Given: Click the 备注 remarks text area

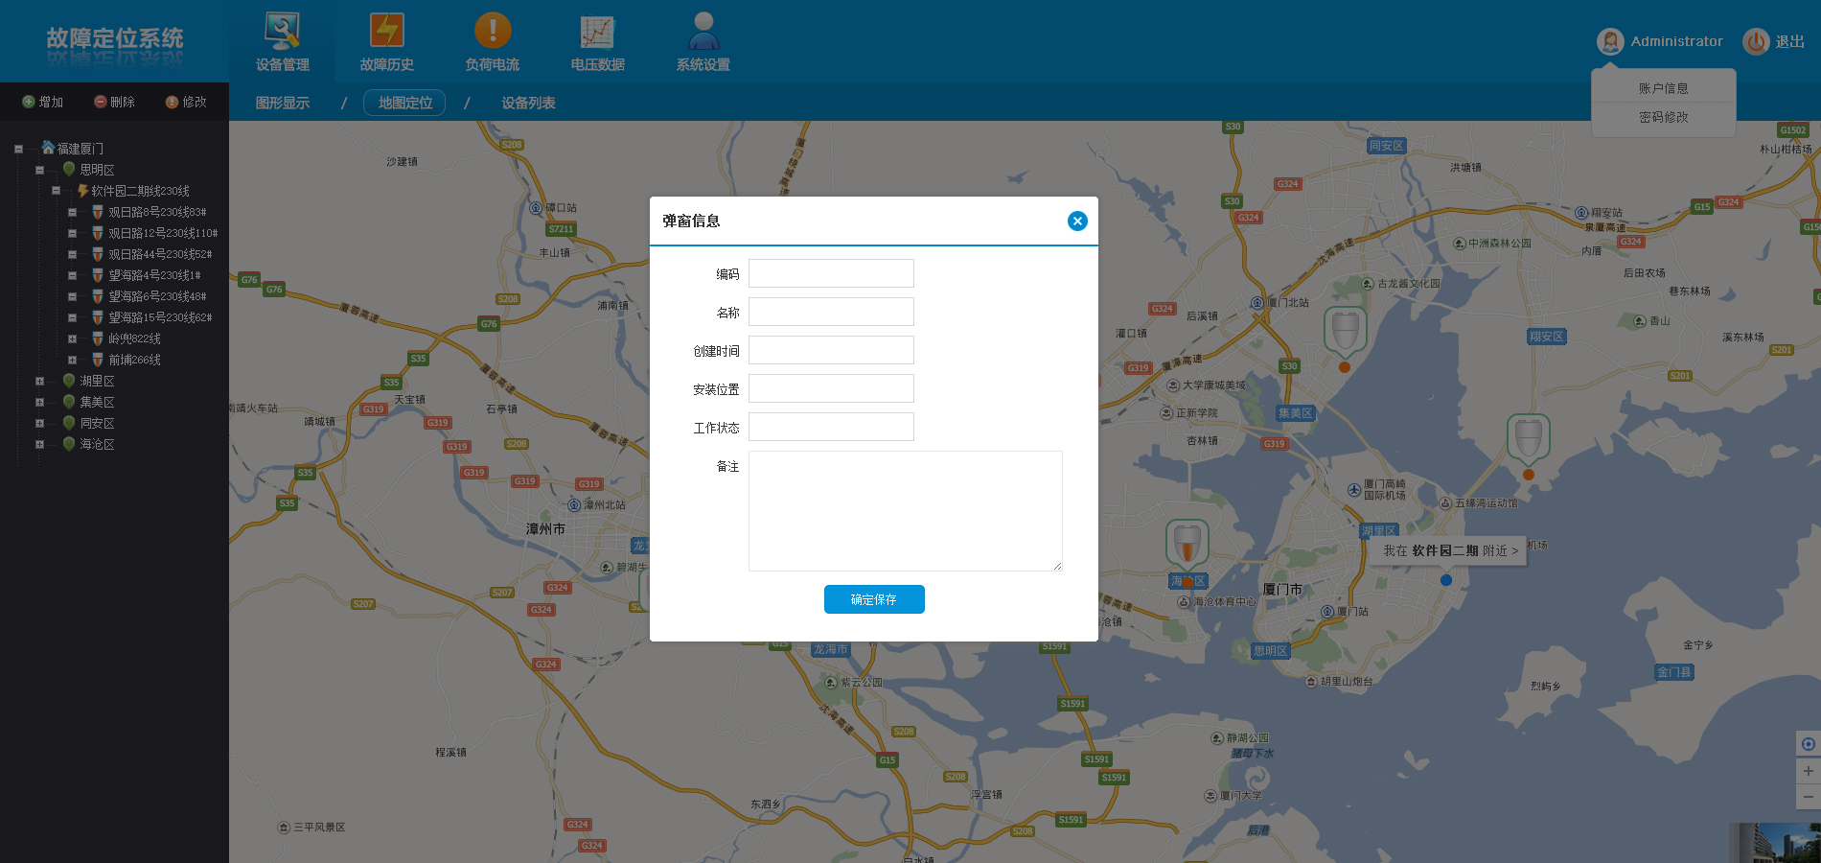Looking at the screenshot, I should (x=905, y=510).
